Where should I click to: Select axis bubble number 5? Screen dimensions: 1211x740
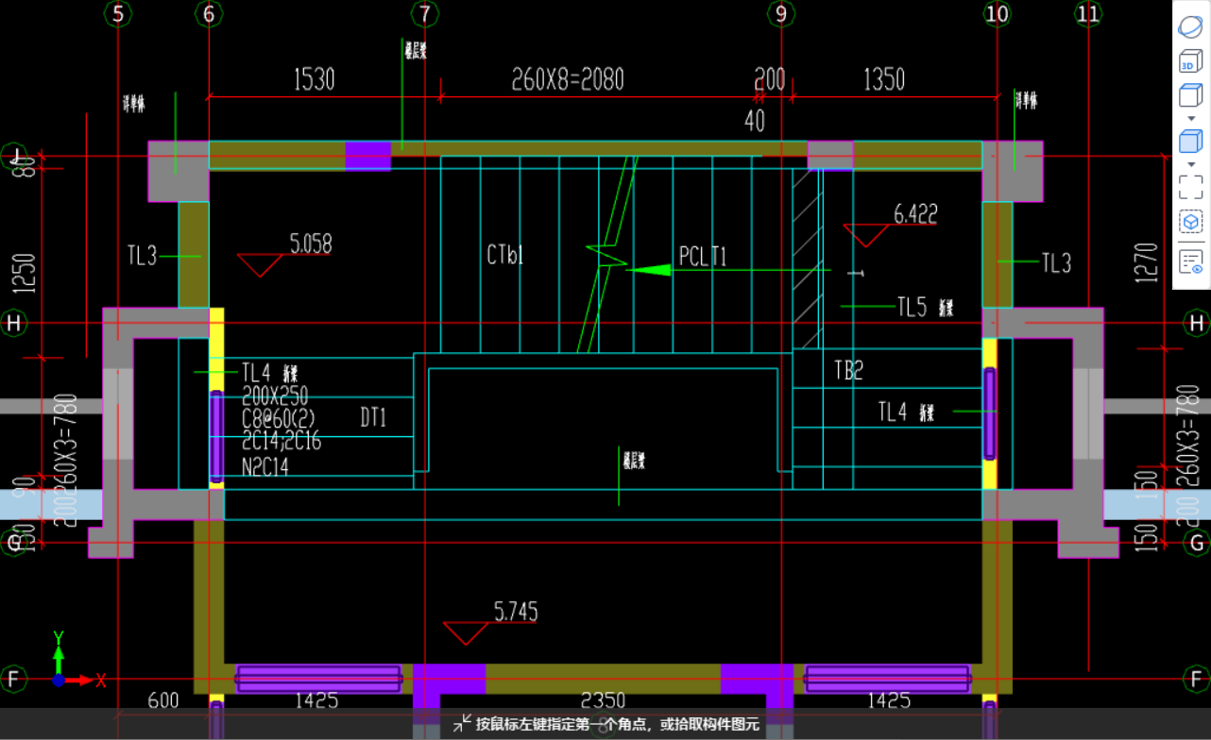click(117, 13)
